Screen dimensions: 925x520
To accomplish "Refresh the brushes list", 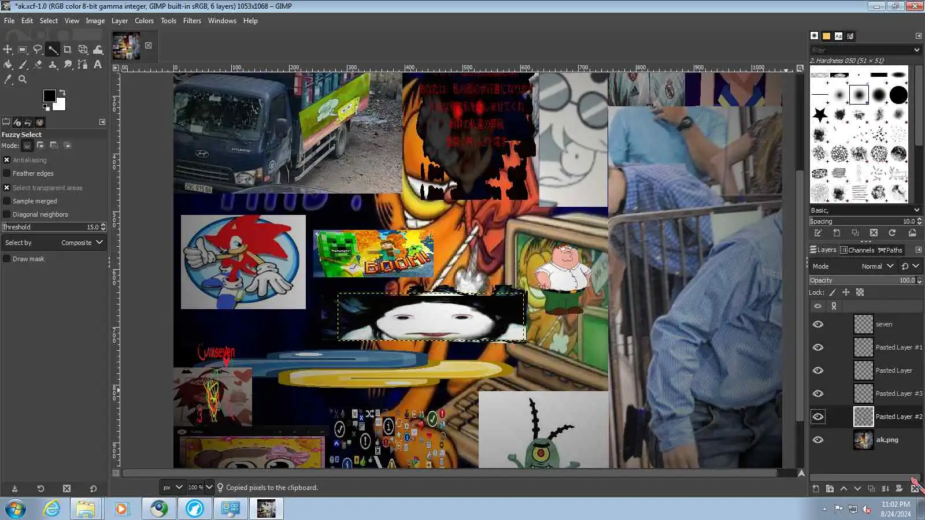I will pos(892,233).
